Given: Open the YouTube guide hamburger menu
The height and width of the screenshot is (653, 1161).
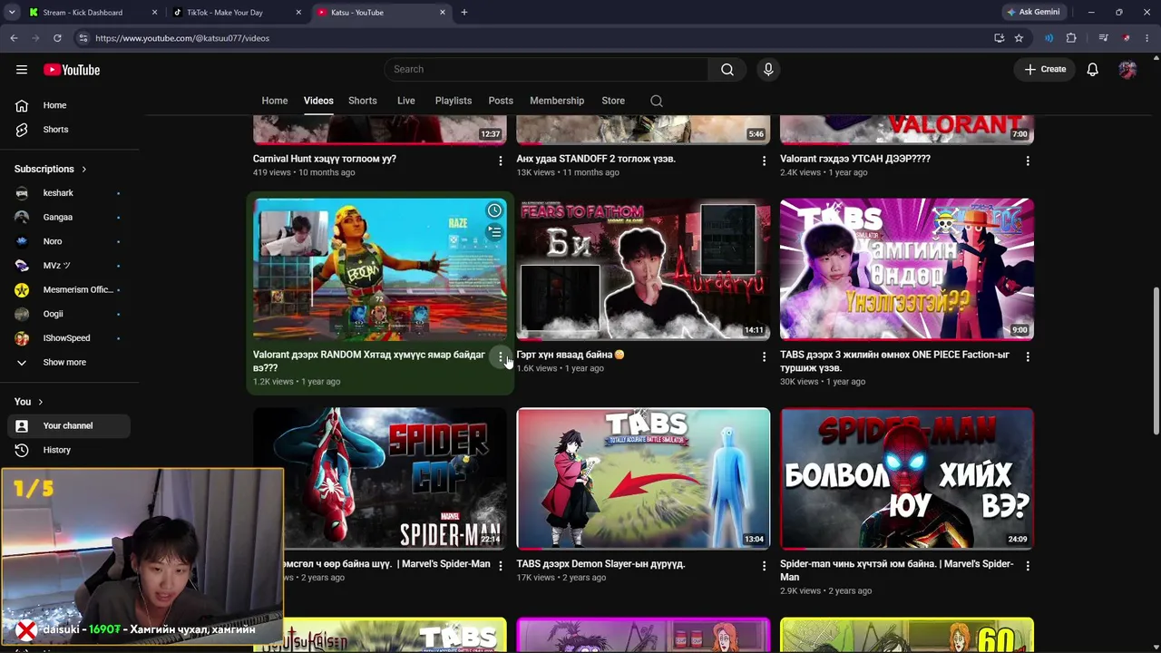Looking at the screenshot, I should [22, 70].
